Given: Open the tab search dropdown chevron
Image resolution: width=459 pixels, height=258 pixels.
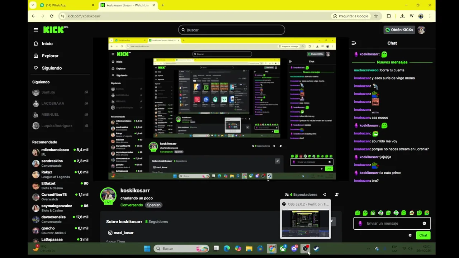Looking at the screenshot, I should (x=33, y=5).
